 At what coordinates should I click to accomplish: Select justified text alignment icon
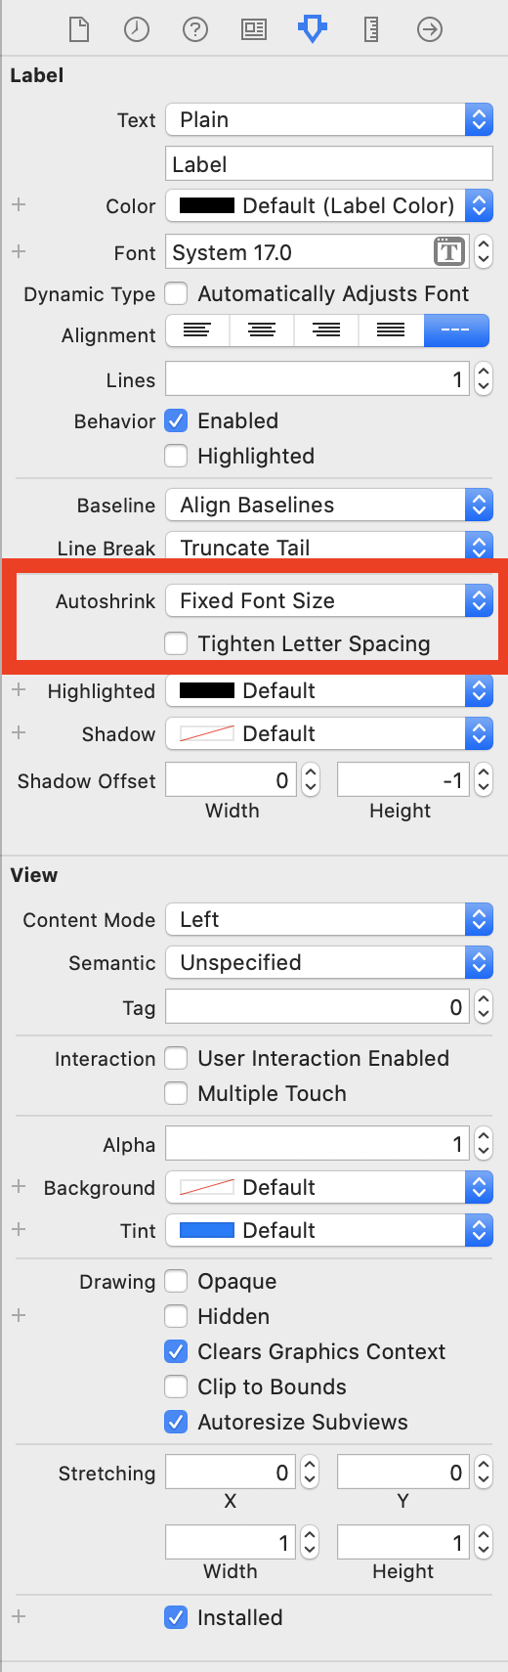click(x=391, y=330)
